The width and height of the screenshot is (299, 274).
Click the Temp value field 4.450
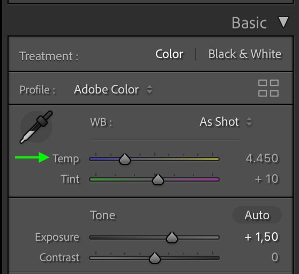pos(262,158)
